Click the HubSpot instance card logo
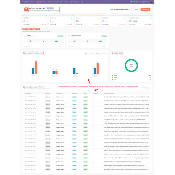Image resolution: width=175 pixels, height=175 pixels. (x=25, y=36)
